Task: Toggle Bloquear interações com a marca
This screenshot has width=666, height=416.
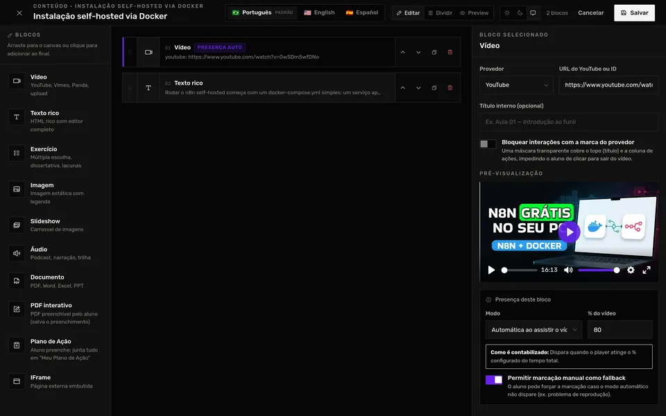Action: pyautogui.click(x=488, y=144)
